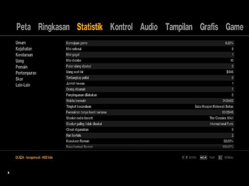Show the Kejahatan statistics category
This screenshot has height=186, width=249.
point(24,49)
